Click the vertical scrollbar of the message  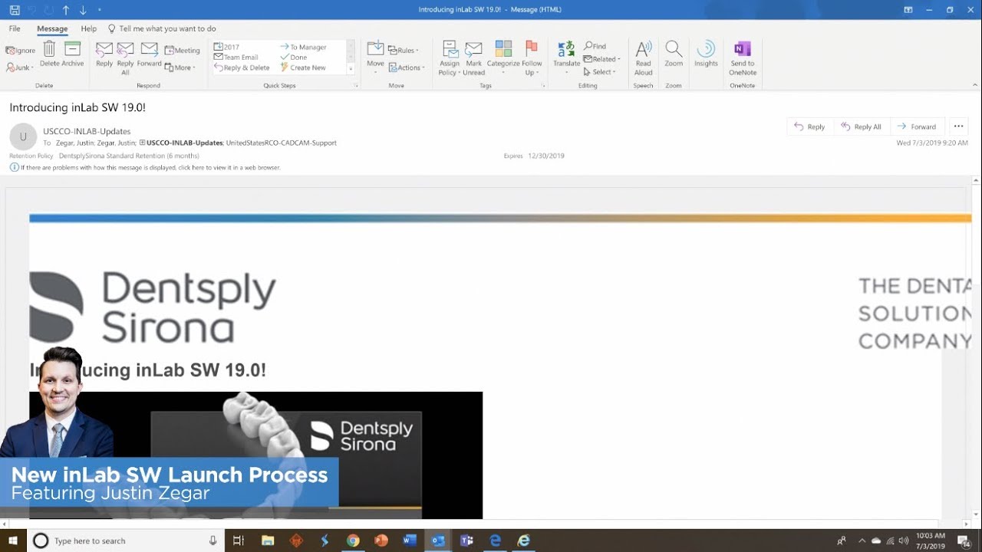tap(976, 349)
